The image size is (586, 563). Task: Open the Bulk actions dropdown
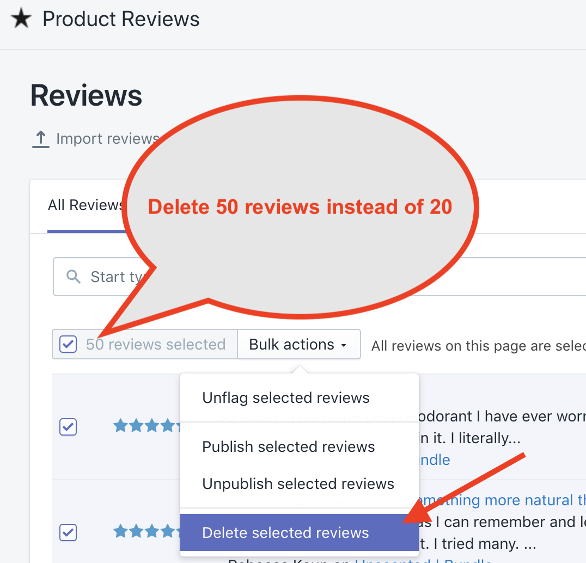click(298, 344)
